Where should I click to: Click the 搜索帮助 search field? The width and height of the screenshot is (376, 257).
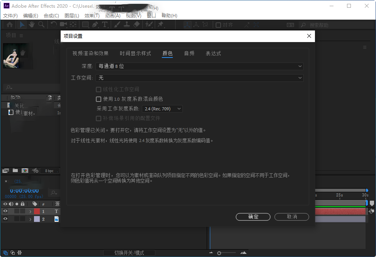(336, 25)
